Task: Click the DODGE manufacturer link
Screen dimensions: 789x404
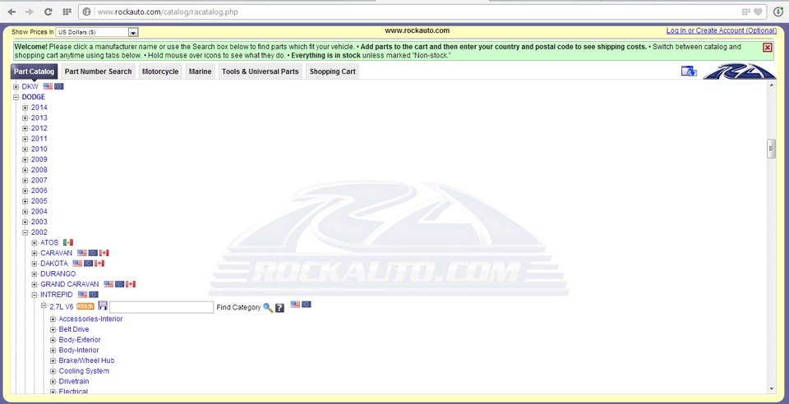Action: coord(33,97)
